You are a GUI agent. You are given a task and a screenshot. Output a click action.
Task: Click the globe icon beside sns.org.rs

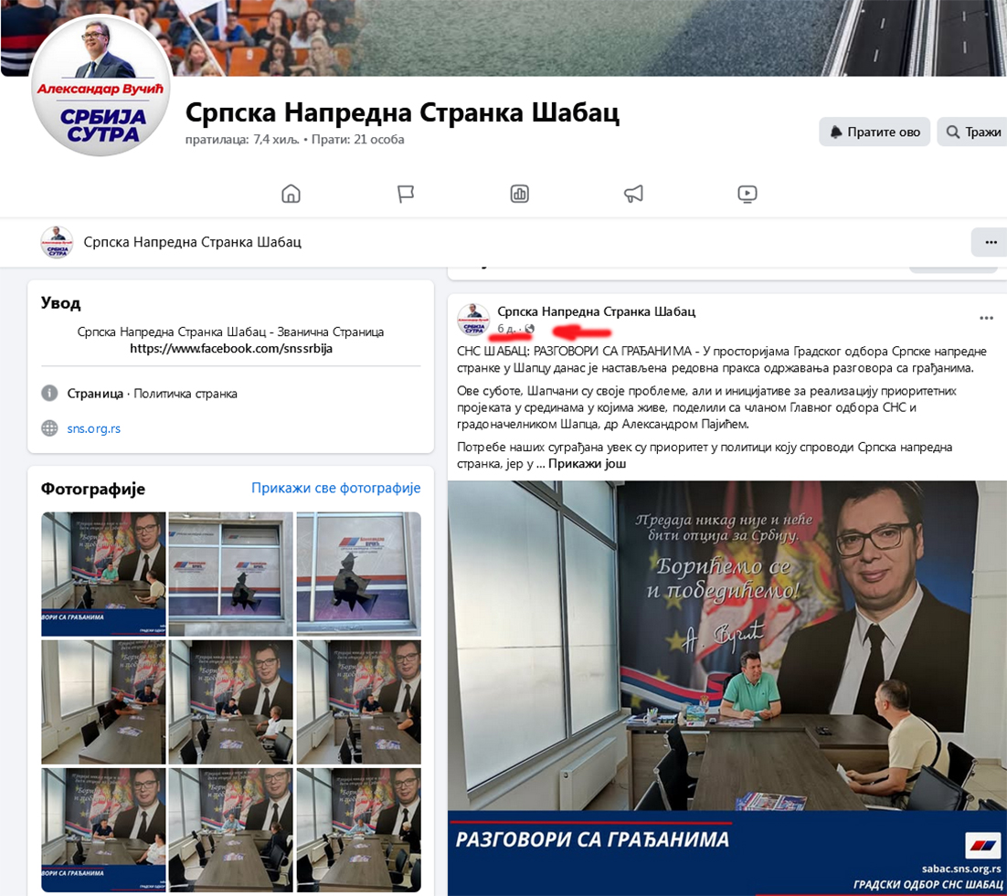pos(49,428)
